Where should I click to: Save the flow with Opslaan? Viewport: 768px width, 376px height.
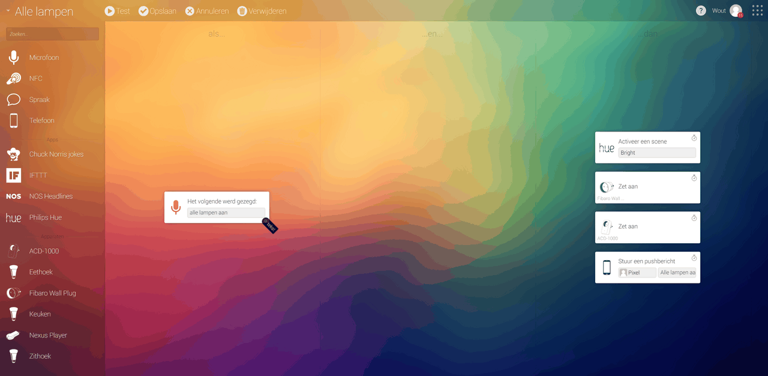[x=157, y=11]
